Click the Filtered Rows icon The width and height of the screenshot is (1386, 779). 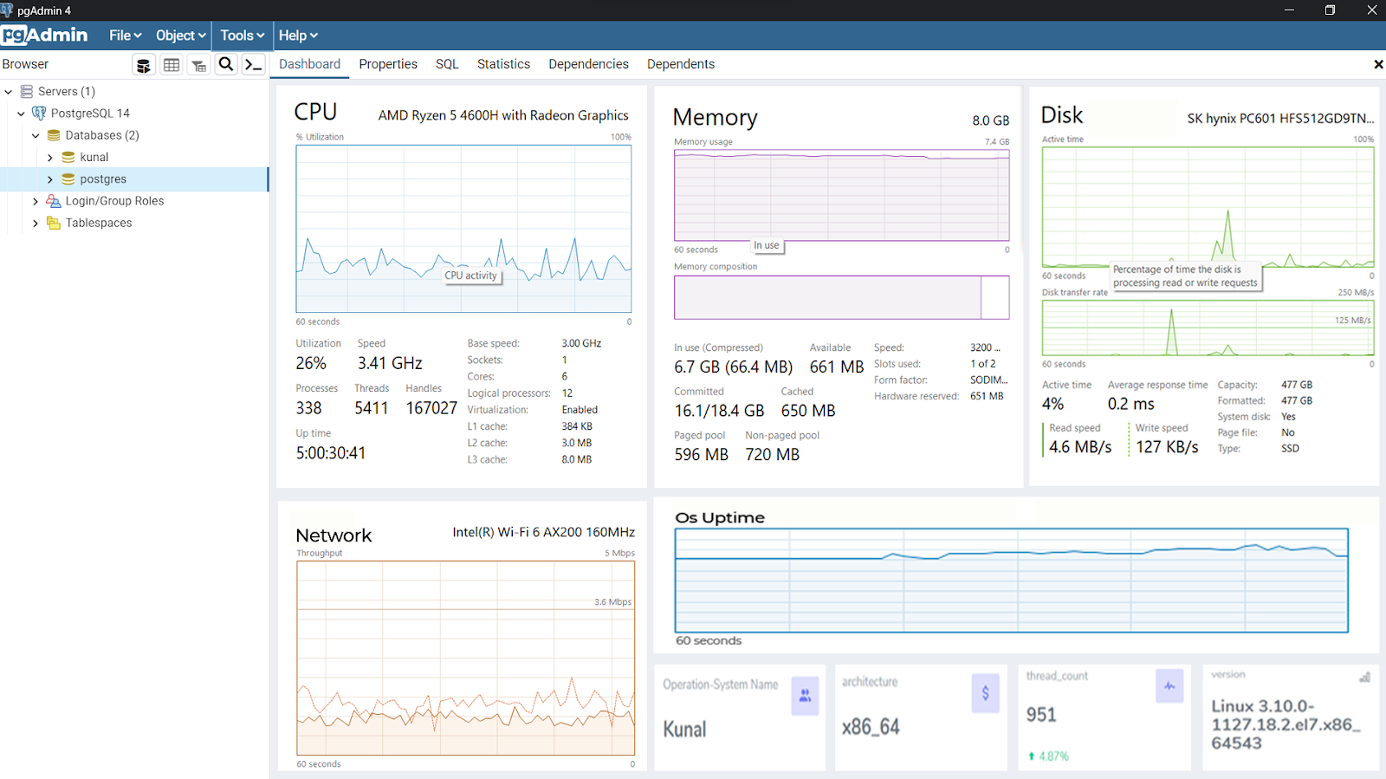199,65
